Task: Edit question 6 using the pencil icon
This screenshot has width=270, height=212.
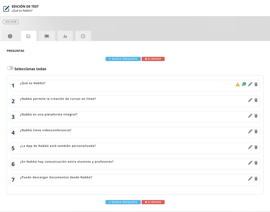Action: tap(250, 163)
